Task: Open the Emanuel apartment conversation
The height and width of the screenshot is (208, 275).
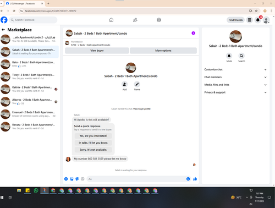Action: pos(29,114)
